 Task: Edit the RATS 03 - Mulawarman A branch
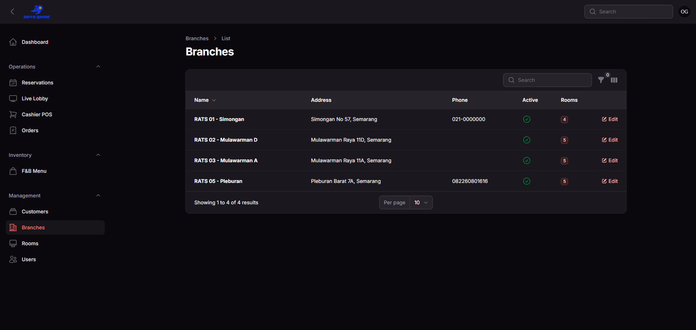[x=610, y=160]
